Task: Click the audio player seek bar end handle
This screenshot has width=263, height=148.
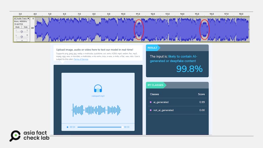Action: point(122,127)
